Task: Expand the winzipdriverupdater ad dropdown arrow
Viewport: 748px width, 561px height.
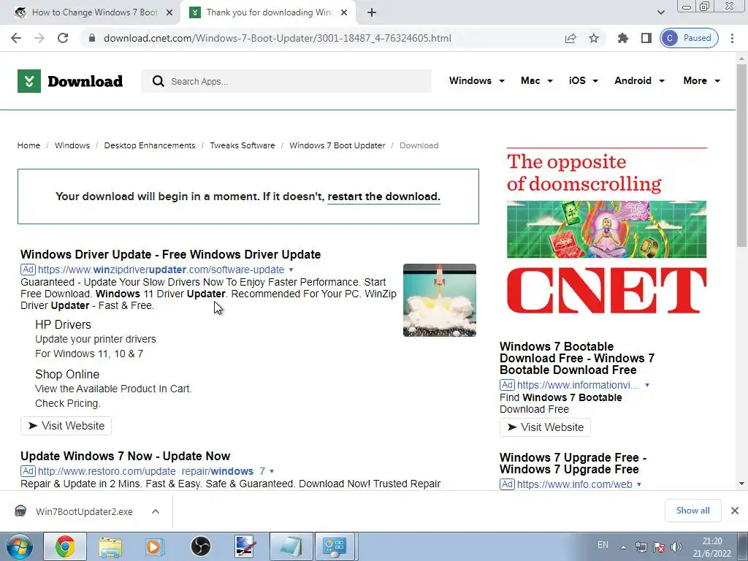Action: tap(291, 270)
